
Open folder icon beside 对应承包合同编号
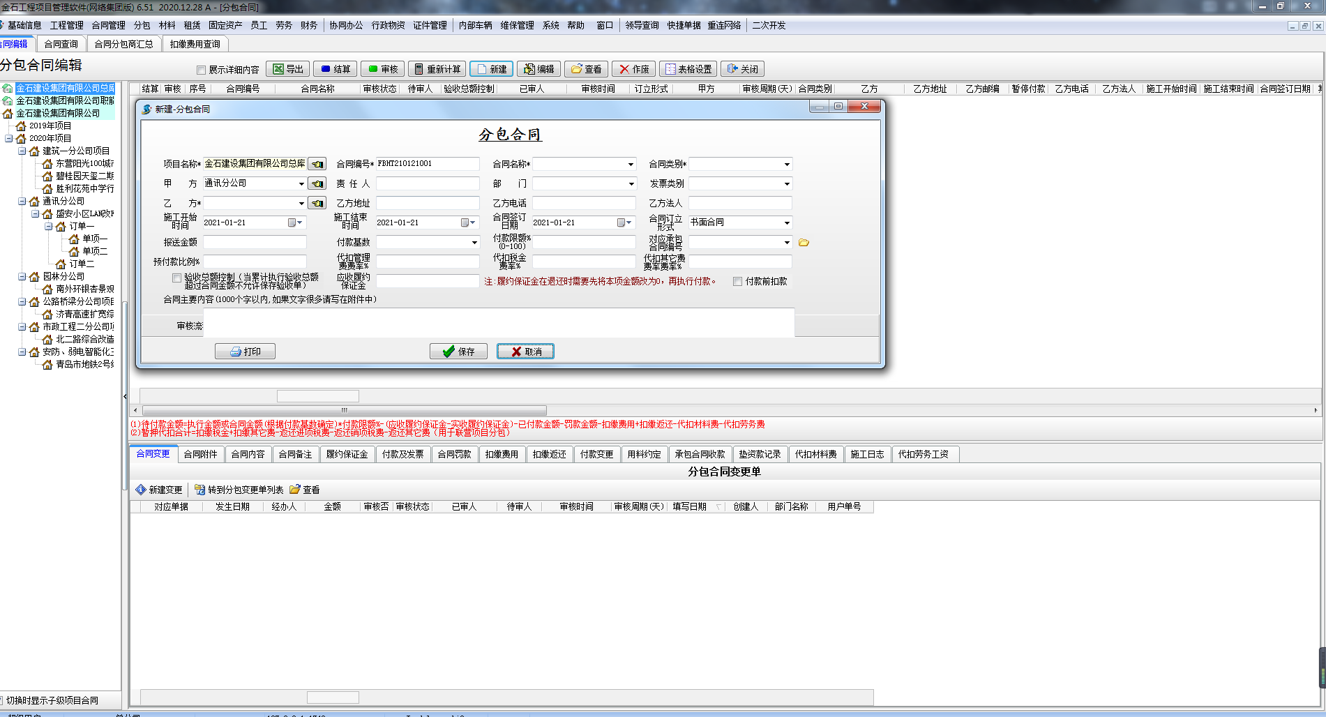[804, 243]
